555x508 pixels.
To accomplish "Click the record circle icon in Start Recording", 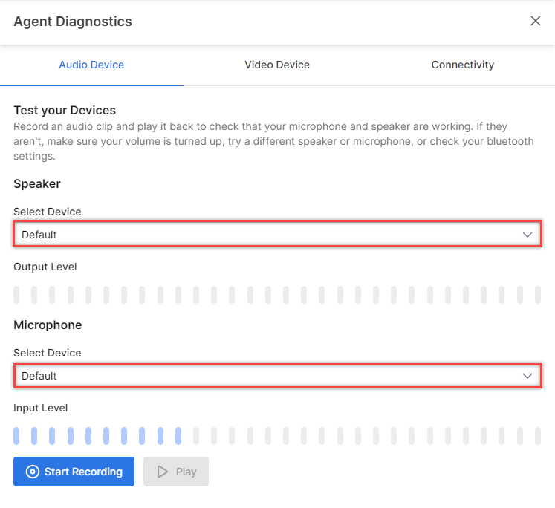I will coord(32,472).
